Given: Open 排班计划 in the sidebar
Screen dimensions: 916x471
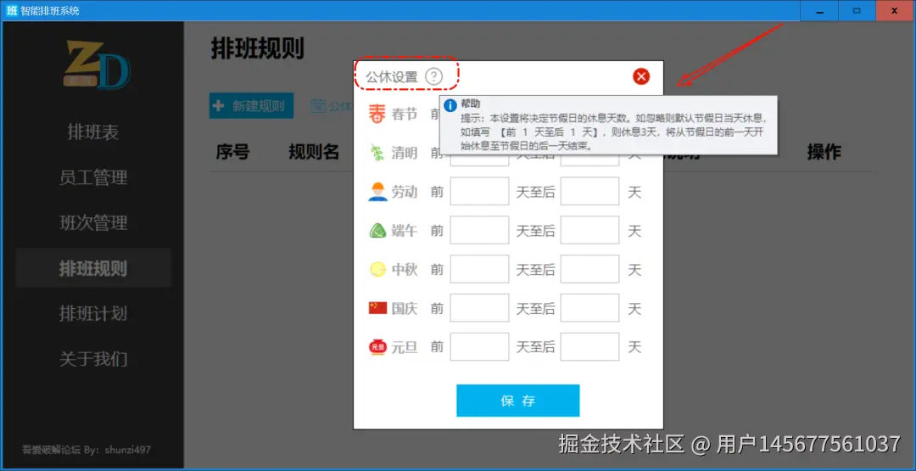Looking at the screenshot, I should [93, 313].
